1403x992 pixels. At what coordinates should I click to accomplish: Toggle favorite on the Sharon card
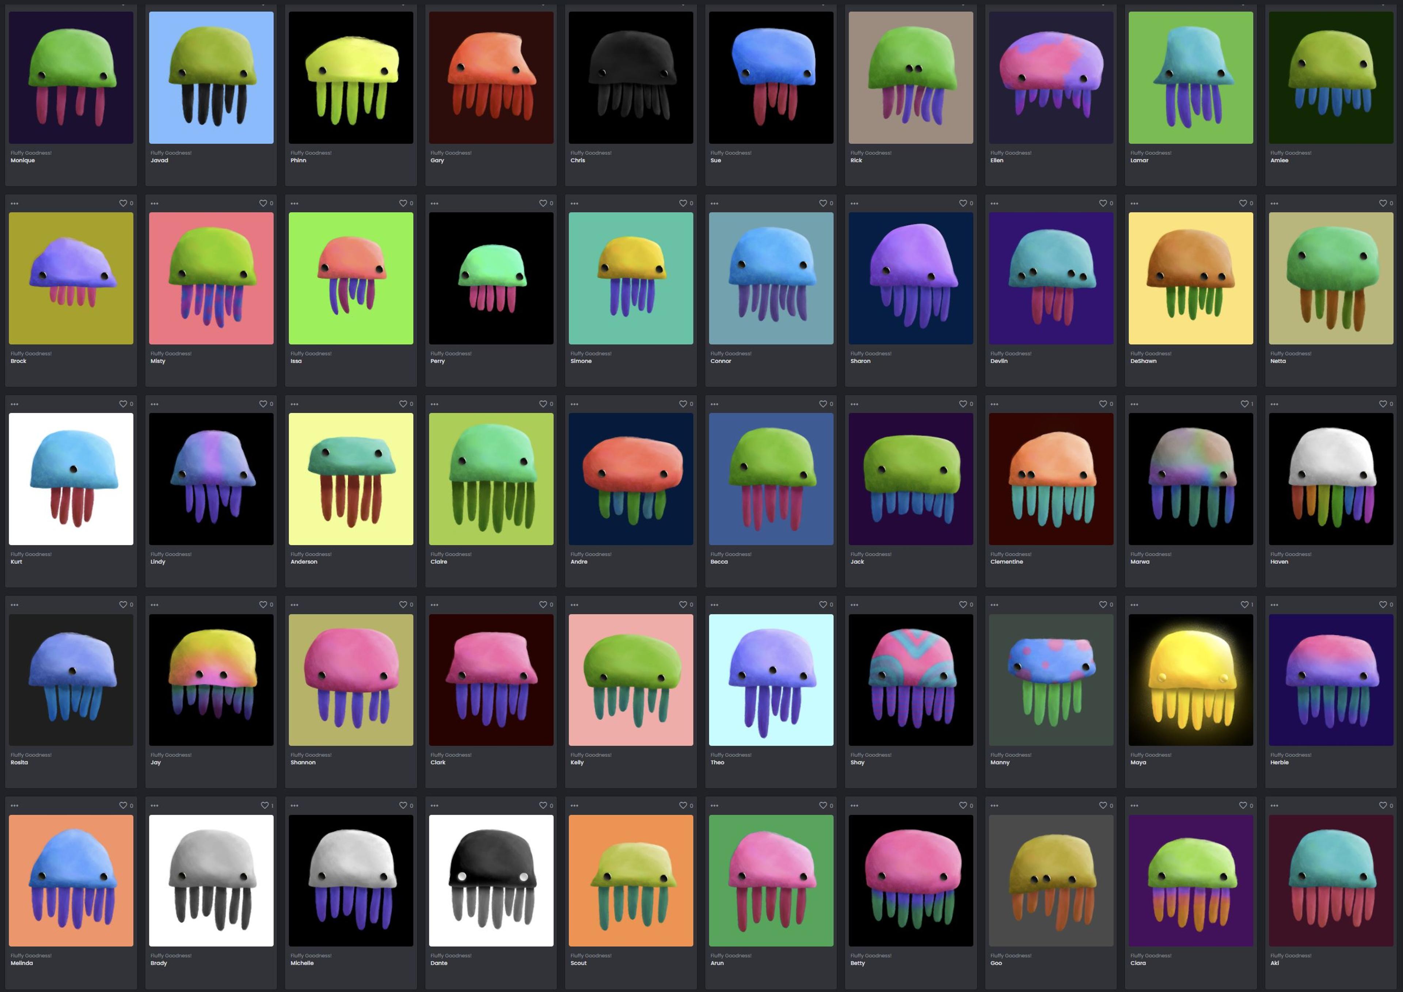tap(962, 203)
